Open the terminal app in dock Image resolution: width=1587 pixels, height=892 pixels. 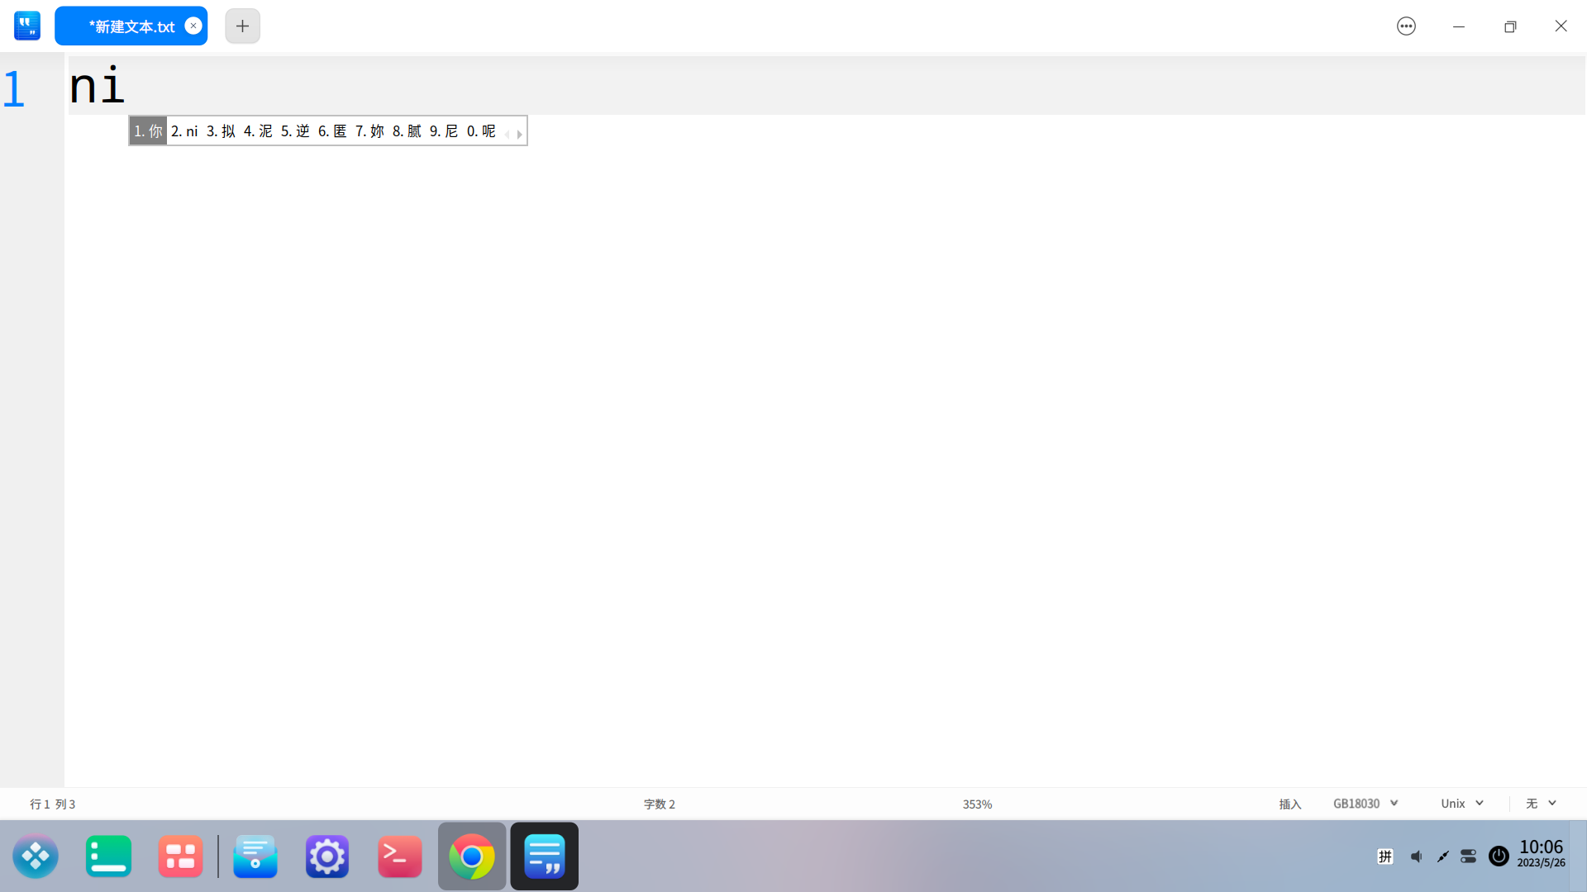tap(399, 856)
